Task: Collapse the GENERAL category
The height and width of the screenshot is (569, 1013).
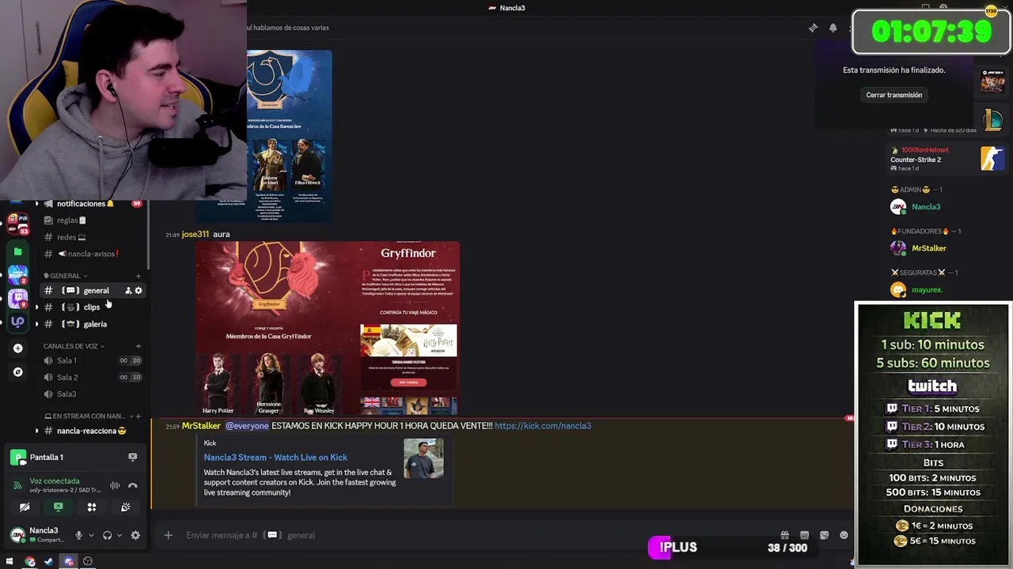Action: [x=65, y=276]
